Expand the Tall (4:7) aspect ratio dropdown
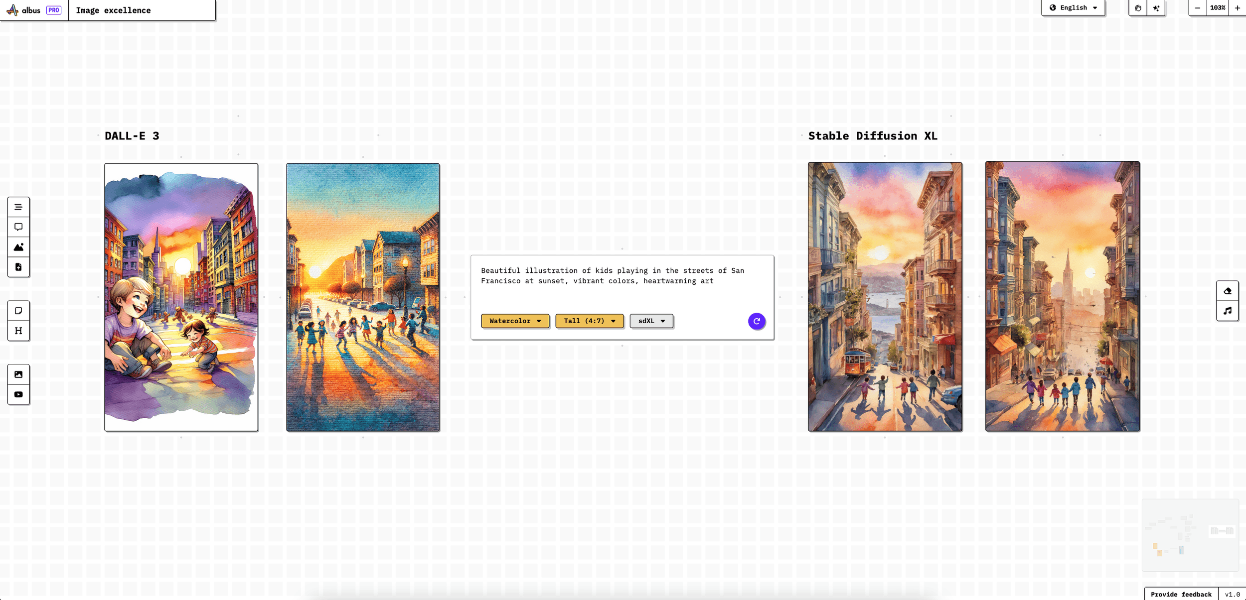 589,321
